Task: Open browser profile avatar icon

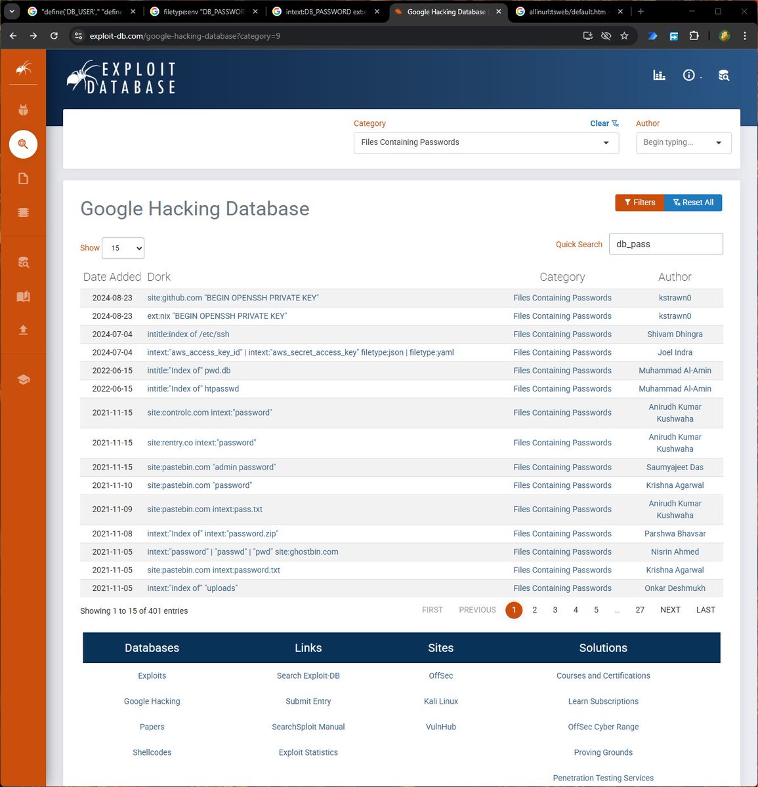Action: pos(725,36)
